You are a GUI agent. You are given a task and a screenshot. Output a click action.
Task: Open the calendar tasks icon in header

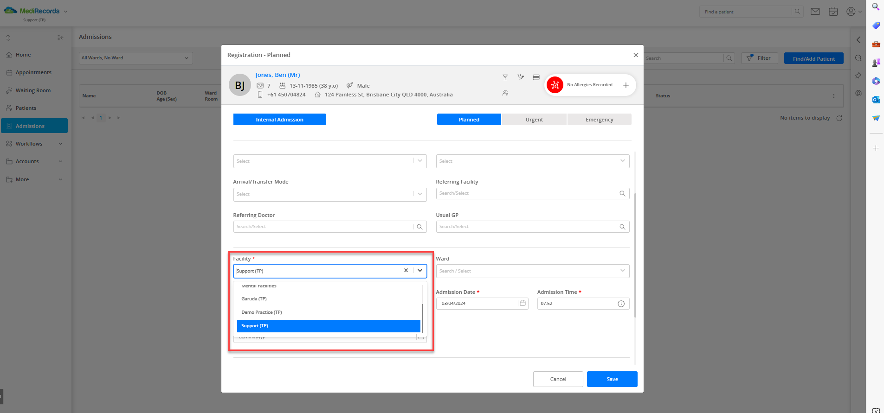coord(833,12)
